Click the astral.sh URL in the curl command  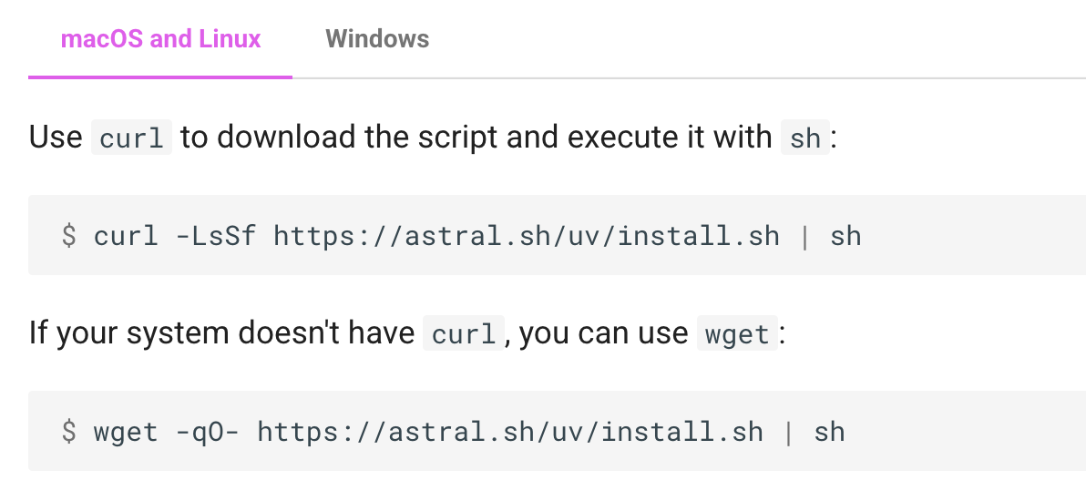[527, 236]
